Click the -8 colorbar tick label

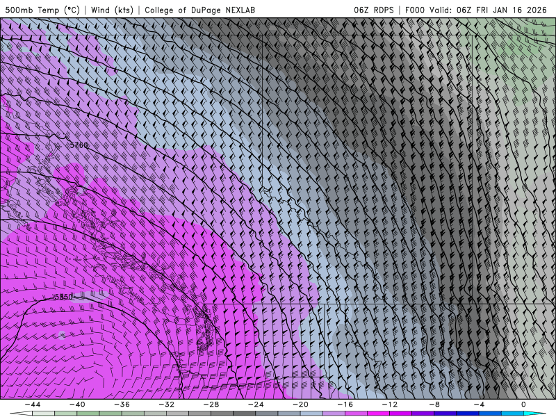[434, 404]
